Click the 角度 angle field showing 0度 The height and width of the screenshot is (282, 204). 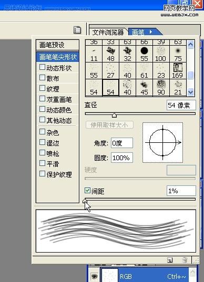122,143
